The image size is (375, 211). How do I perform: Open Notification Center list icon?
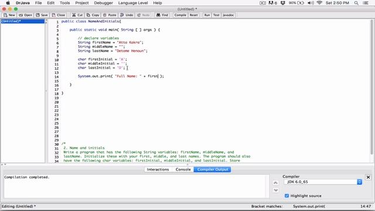[366, 3]
